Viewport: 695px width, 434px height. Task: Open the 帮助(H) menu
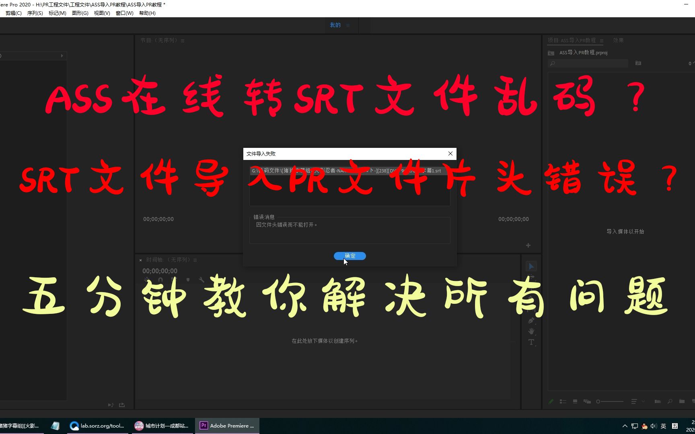coord(147,13)
